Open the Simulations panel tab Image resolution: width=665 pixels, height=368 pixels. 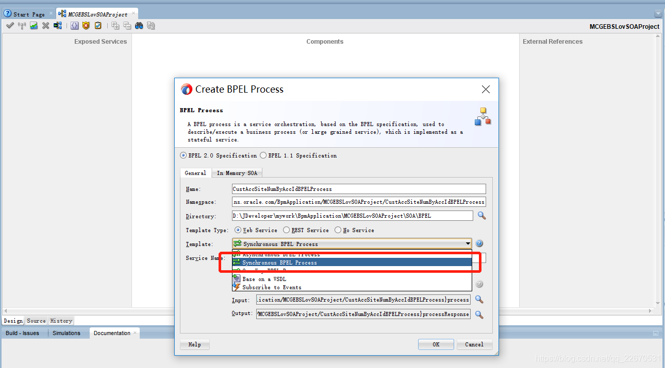66,333
